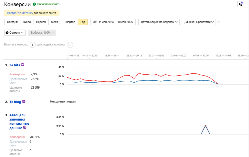Click the pie chart icon in Сегмент button
The width and height of the screenshot is (249, 157).
[x=7, y=33]
